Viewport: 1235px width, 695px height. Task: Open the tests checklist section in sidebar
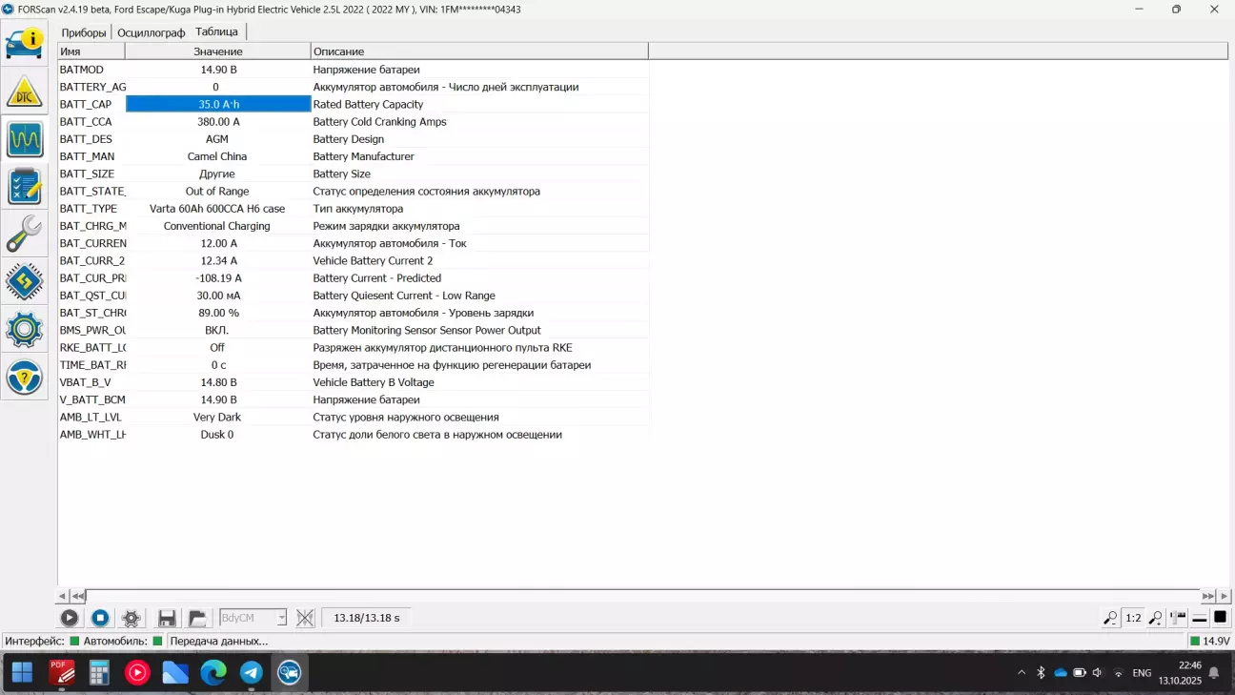pos(25,187)
